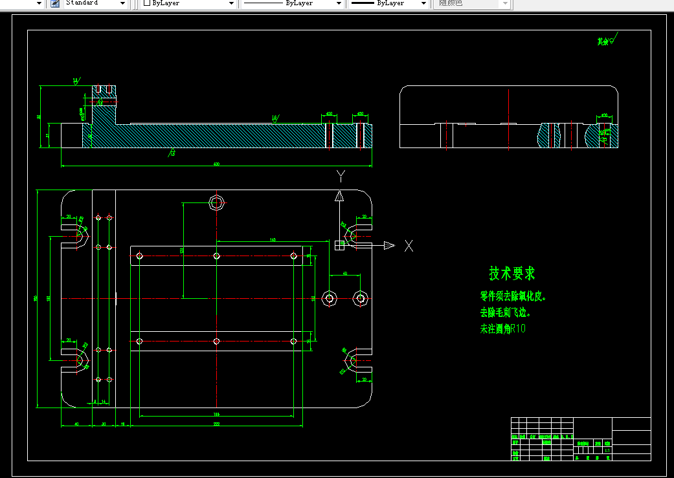Click the UCS origin square marker
The height and width of the screenshot is (478, 674).
(x=339, y=245)
